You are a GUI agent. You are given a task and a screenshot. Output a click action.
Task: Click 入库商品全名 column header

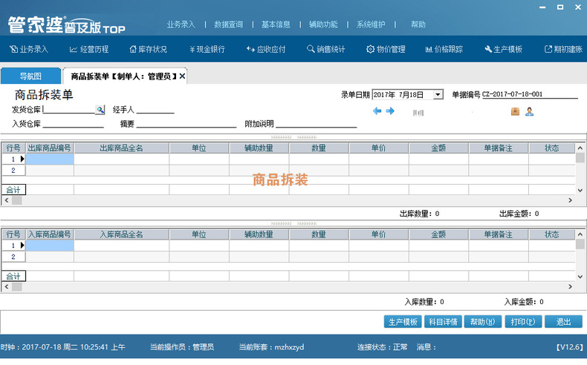[x=122, y=234]
